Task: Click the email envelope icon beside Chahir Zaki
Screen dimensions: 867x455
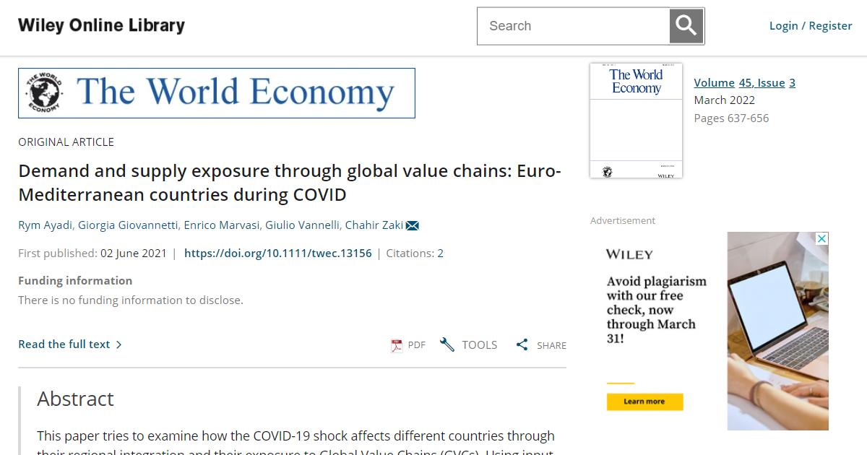Action: point(413,225)
